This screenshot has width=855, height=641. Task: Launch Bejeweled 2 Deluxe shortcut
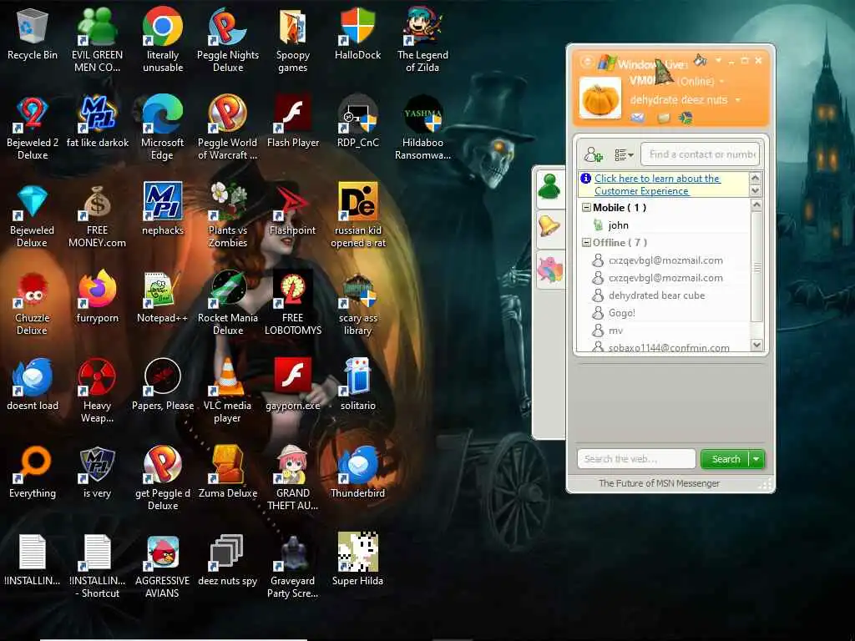click(x=33, y=128)
